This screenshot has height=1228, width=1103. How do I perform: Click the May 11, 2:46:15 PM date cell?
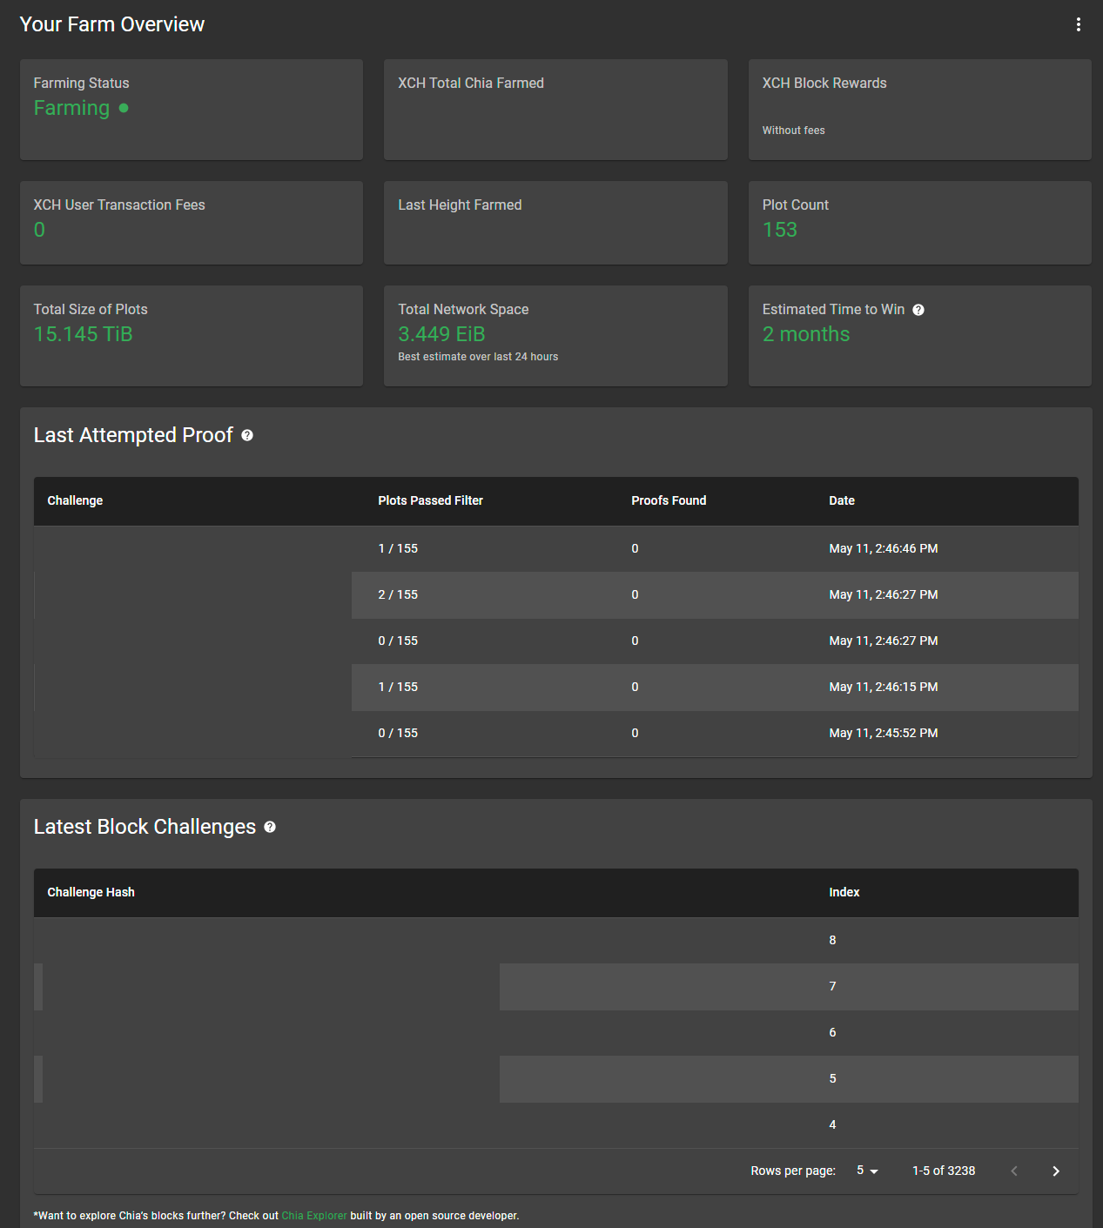(x=884, y=687)
